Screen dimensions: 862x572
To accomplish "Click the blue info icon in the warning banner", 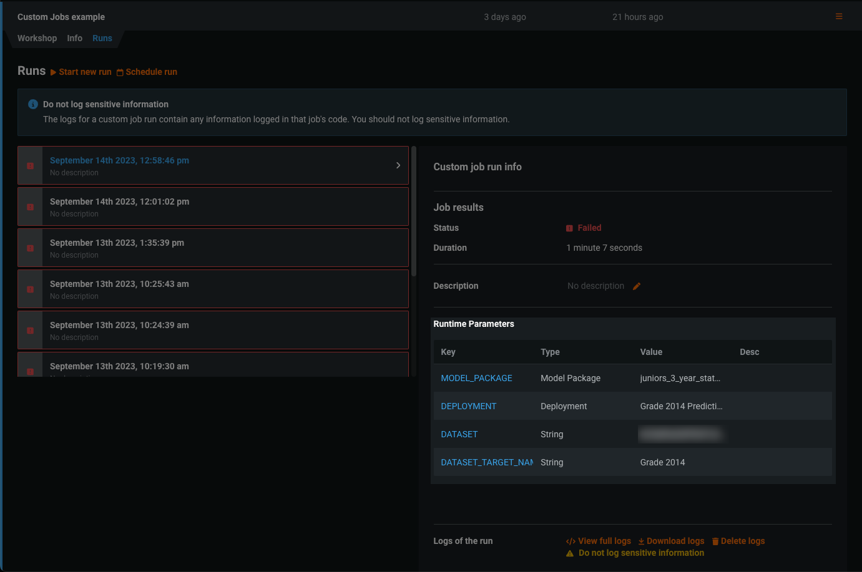I will (x=33, y=104).
